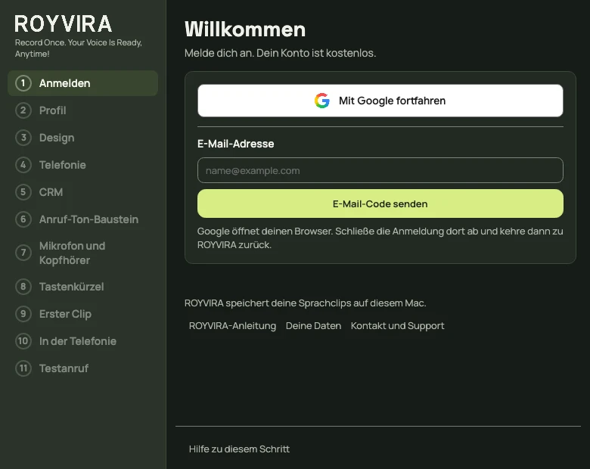This screenshot has width=590, height=469.
Task: Click the tagline 'Record Once. Your Voice Is Ready, Anytime!'
Action: pos(78,48)
